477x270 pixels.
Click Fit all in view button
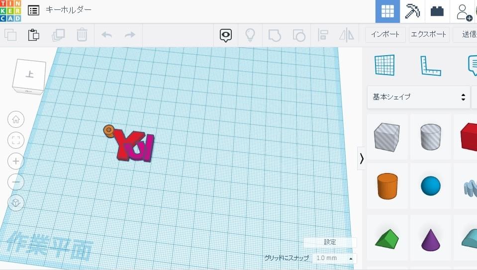pyautogui.click(x=16, y=140)
